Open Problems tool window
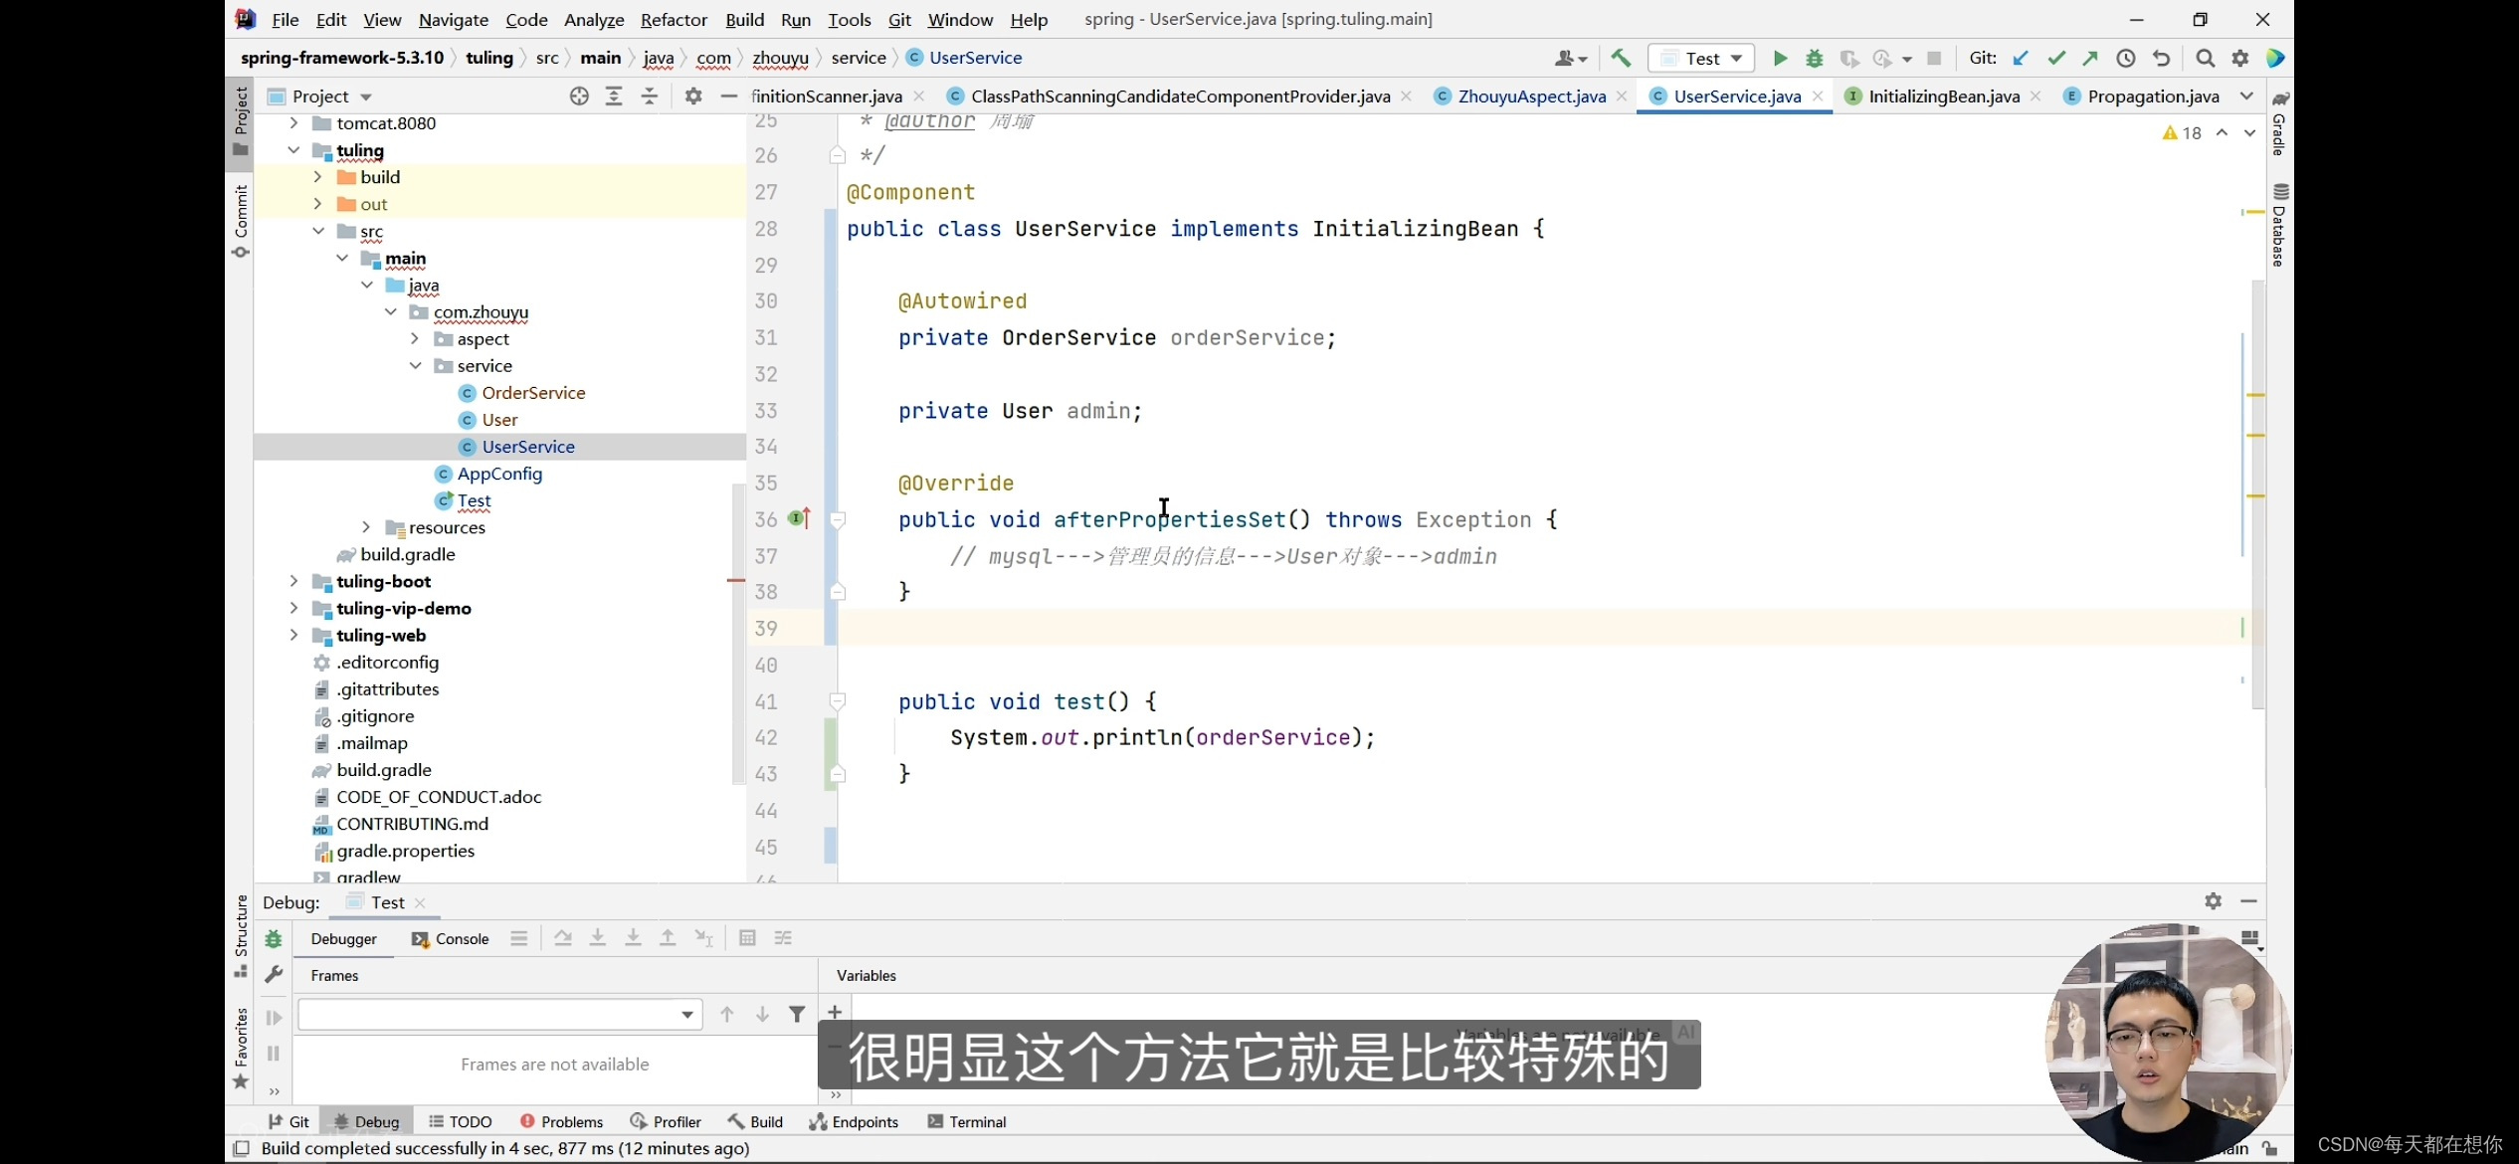The height and width of the screenshot is (1164, 2519). click(562, 1122)
